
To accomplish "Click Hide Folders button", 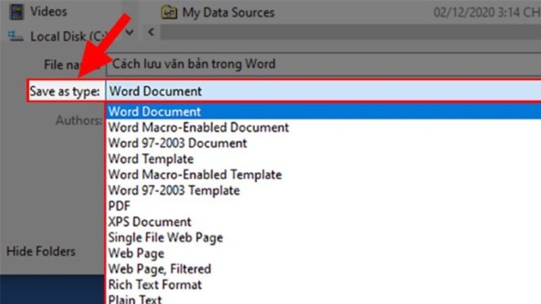I will (x=41, y=251).
